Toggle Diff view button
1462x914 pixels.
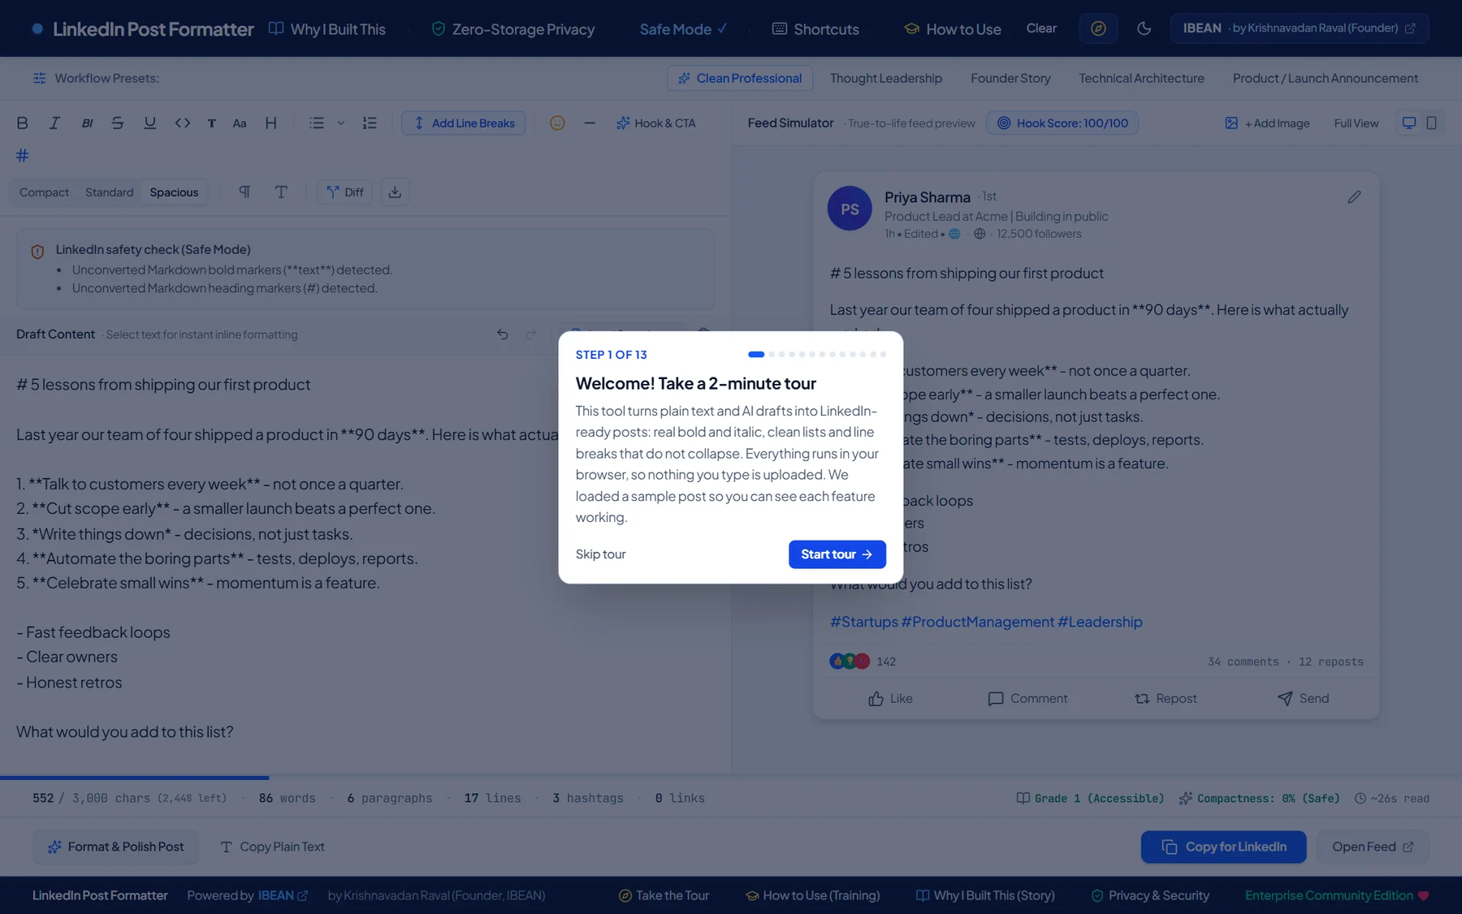pos(345,192)
